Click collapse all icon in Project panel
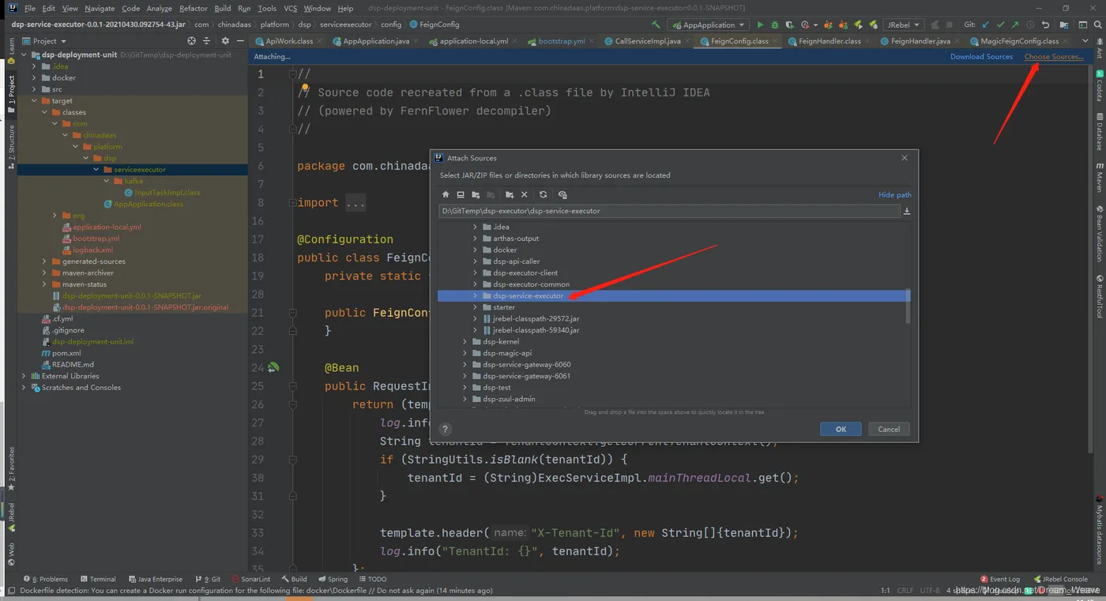 coord(207,40)
